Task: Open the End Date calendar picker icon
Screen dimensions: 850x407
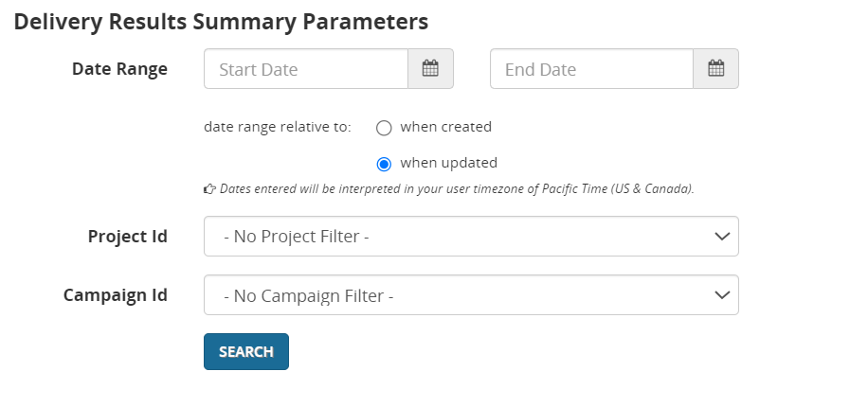Action: [715, 69]
